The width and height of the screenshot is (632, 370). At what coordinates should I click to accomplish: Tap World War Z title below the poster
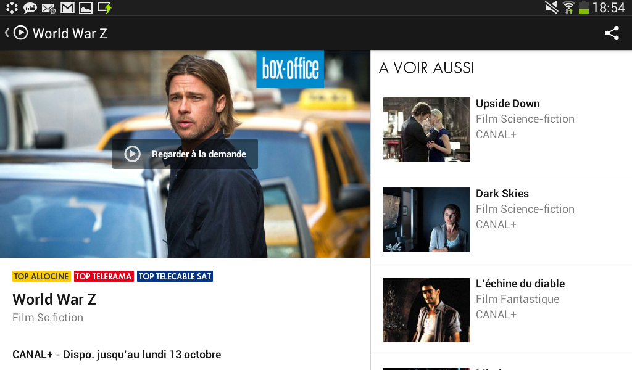pos(54,299)
